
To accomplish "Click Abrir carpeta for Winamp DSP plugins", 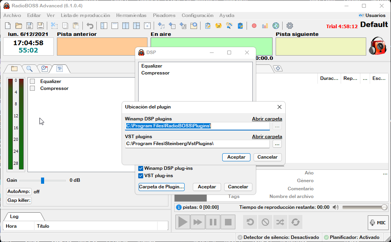I will [x=267, y=118].
